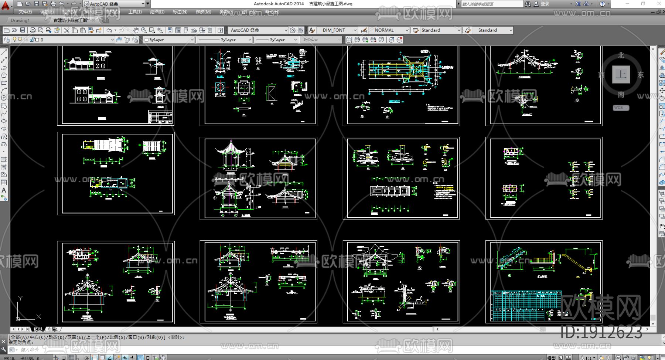
Task: Click the Cut scissors icon
Action: point(66,30)
